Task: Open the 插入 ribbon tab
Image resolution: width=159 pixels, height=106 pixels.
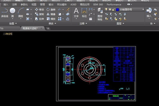Action: (6, 4)
